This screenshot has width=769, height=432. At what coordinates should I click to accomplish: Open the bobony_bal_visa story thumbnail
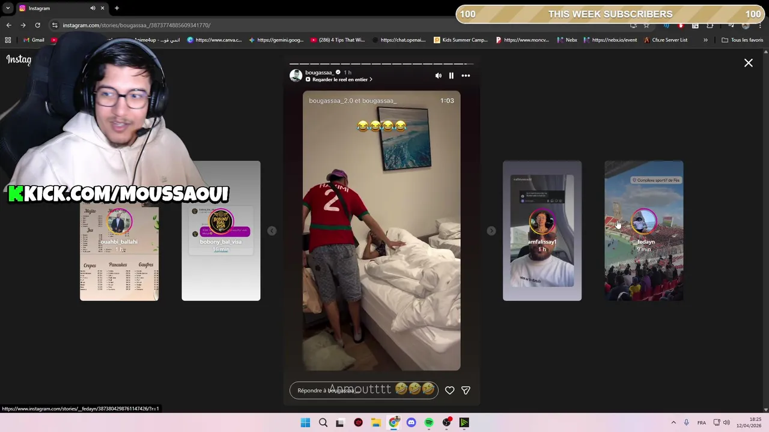tap(220, 230)
